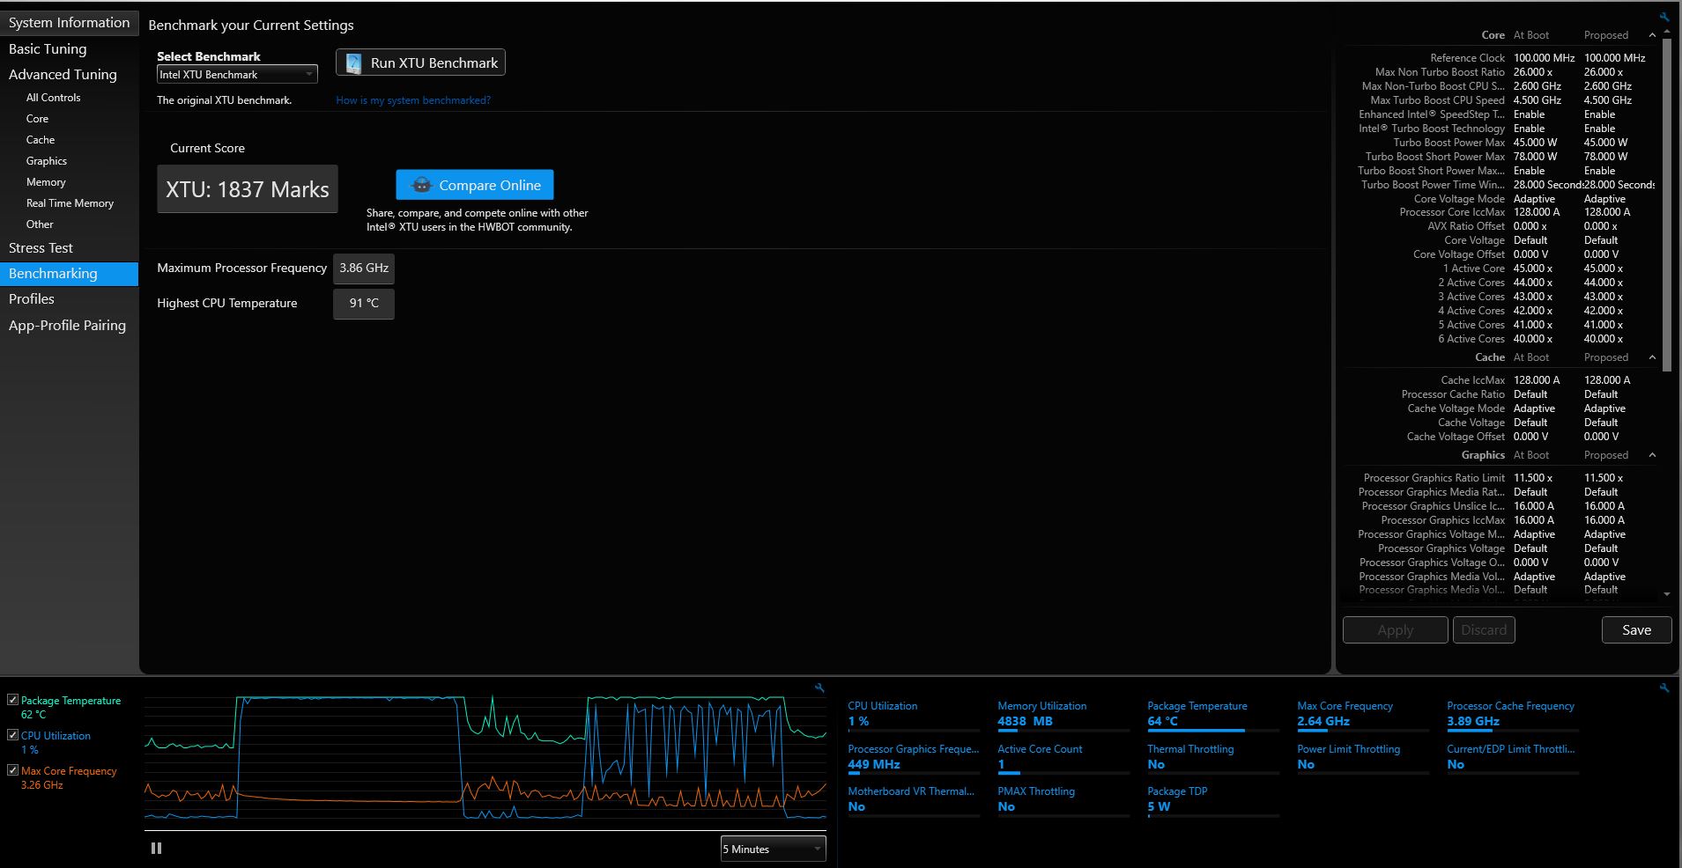
Task: Select Benchmarking section
Action: (69, 274)
